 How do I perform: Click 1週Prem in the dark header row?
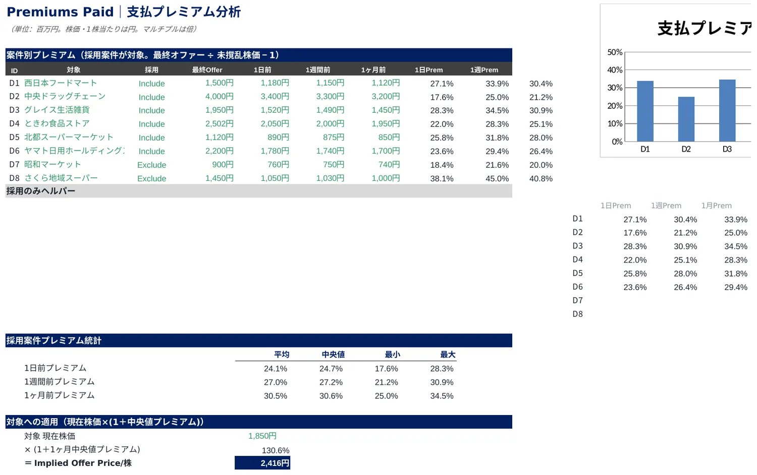(x=484, y=70)
